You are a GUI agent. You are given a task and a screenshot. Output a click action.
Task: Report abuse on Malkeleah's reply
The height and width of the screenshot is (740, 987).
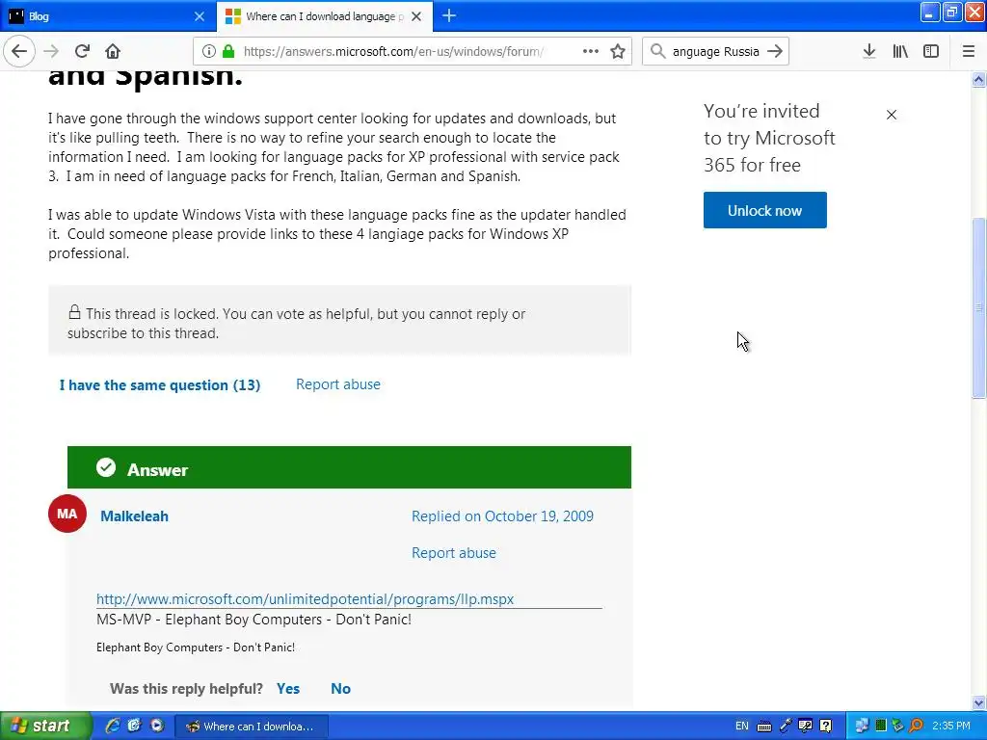pyautogui.click(x=454, y=552)
